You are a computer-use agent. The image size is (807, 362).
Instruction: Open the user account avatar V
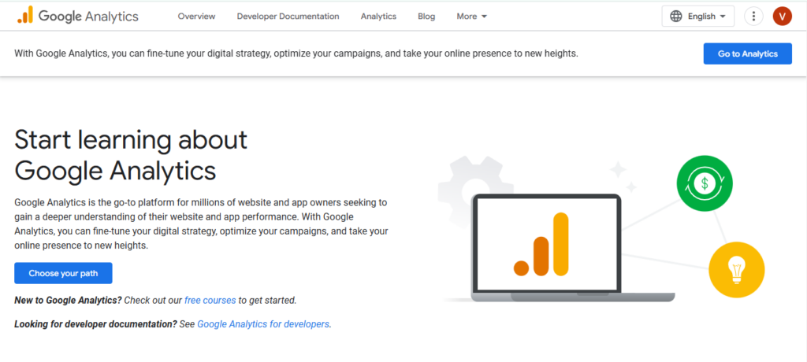(783, 17)
